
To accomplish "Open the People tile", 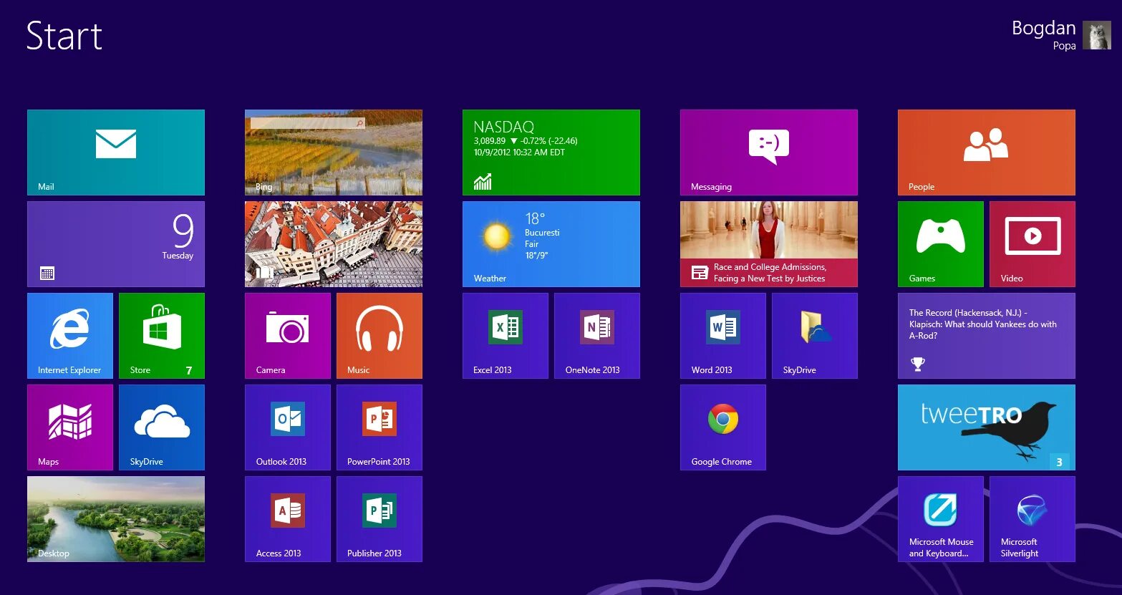I will coord(987,153).
